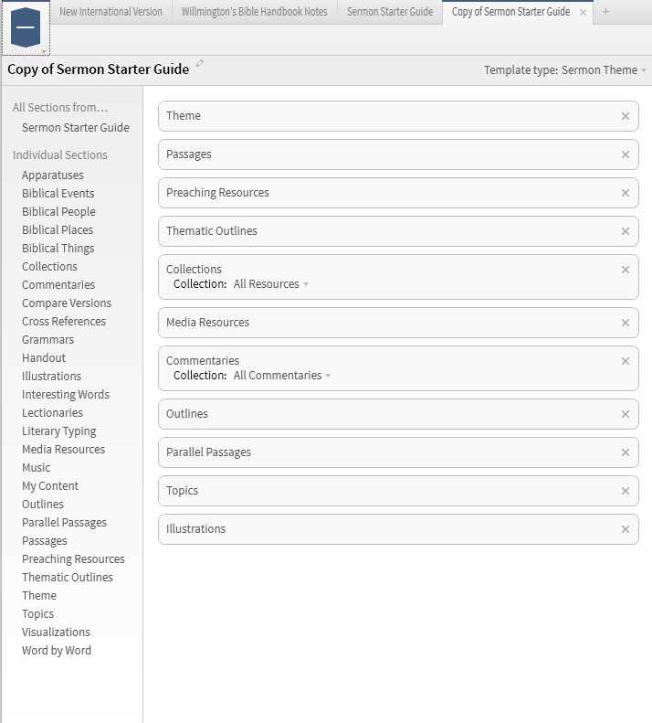Delete the Preaching Resources section
Viewport: 652px width, 723px height.
(626, 193)
